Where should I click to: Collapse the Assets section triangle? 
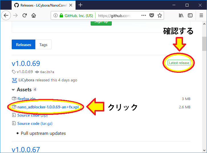tap(13, 90)
